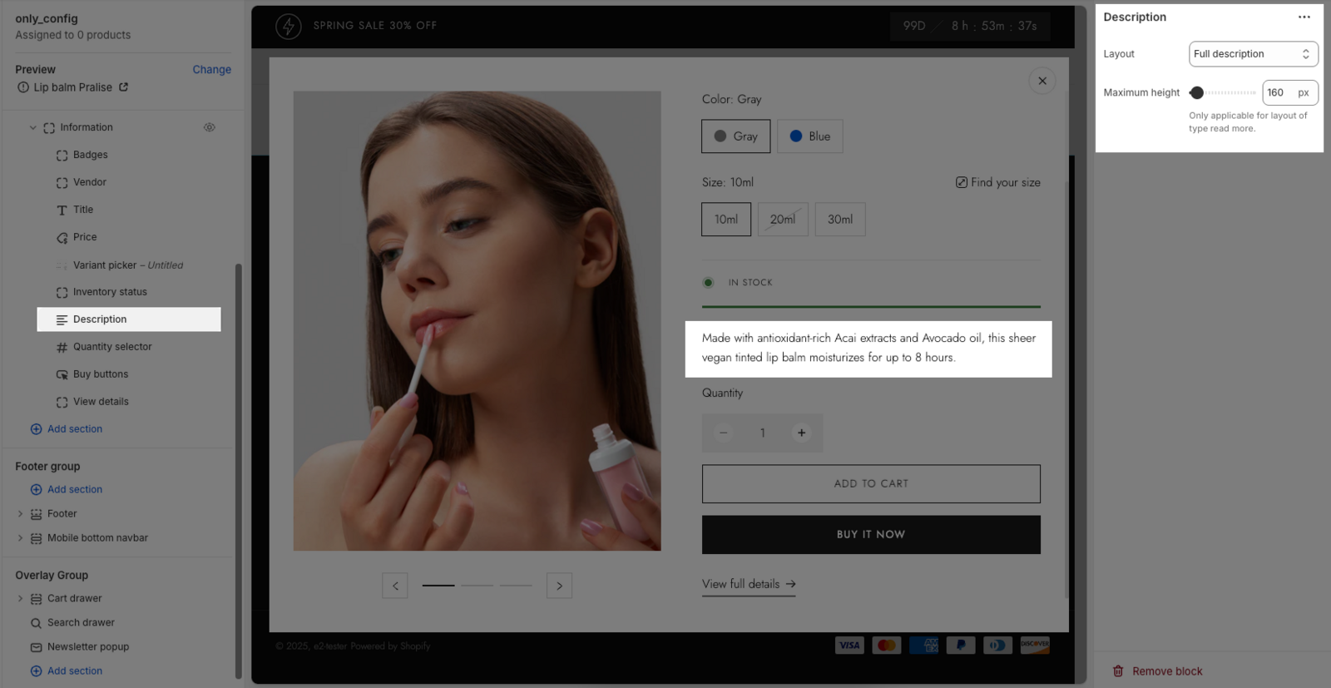Click the Search drawer magnifier icon
1331x688 pixels.
(x=36, y=623)
